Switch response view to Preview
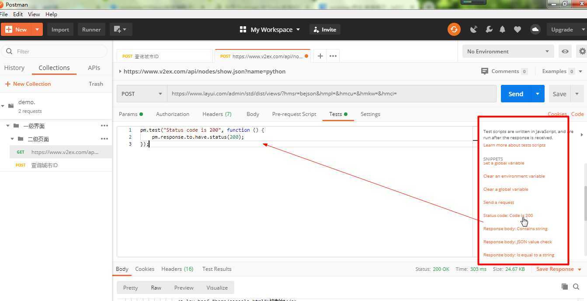The height and width of the screenshot is (301, 587). [x=184, y=287]
